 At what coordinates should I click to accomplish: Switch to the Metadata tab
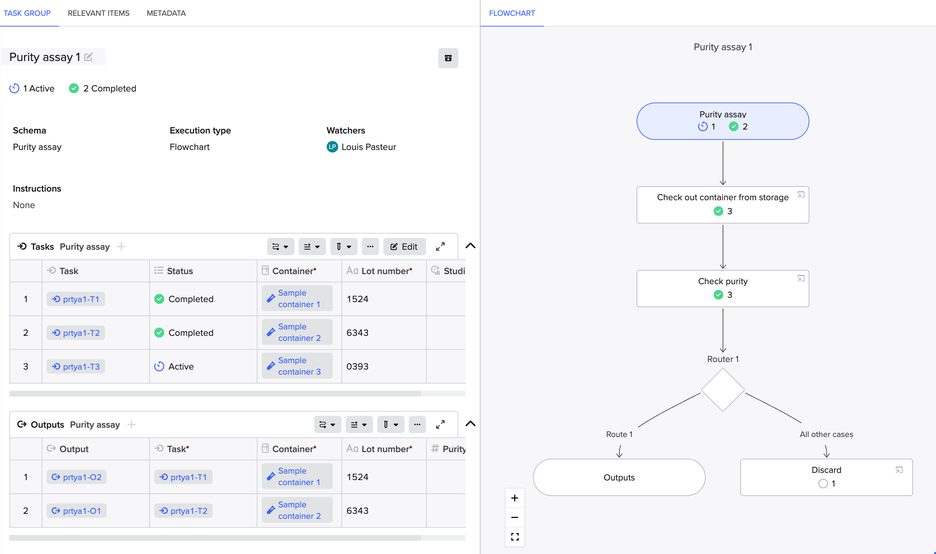point(166,13)
